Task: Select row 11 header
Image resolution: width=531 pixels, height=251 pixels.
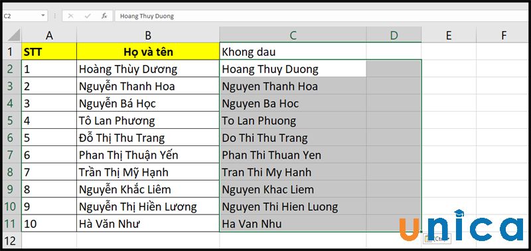Action: [x=12, y=224]
